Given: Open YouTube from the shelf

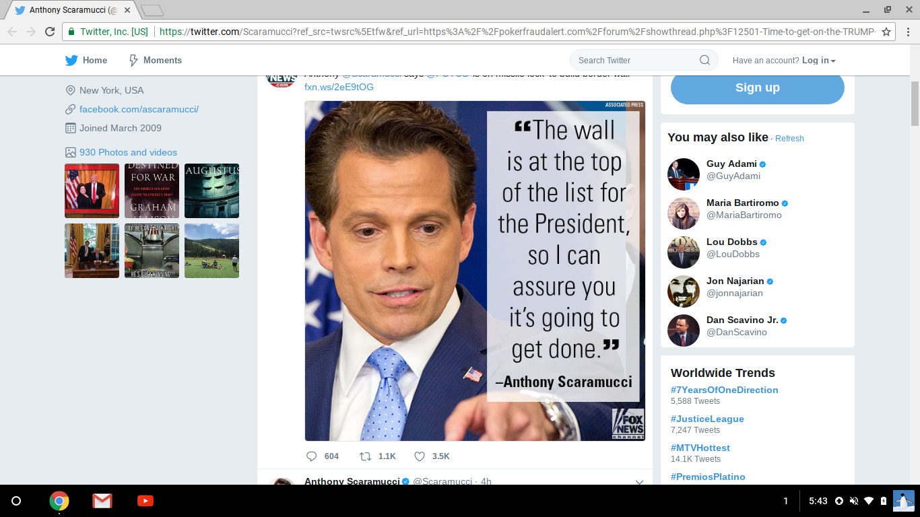Looking at the screenshot, I should [x=145, y=501].
